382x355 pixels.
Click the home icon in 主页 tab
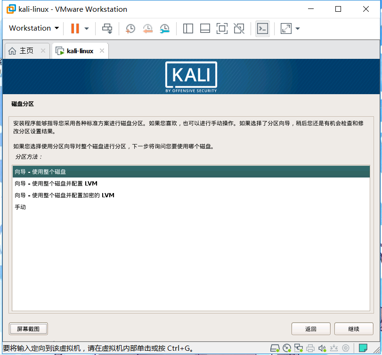coord(12,51)
